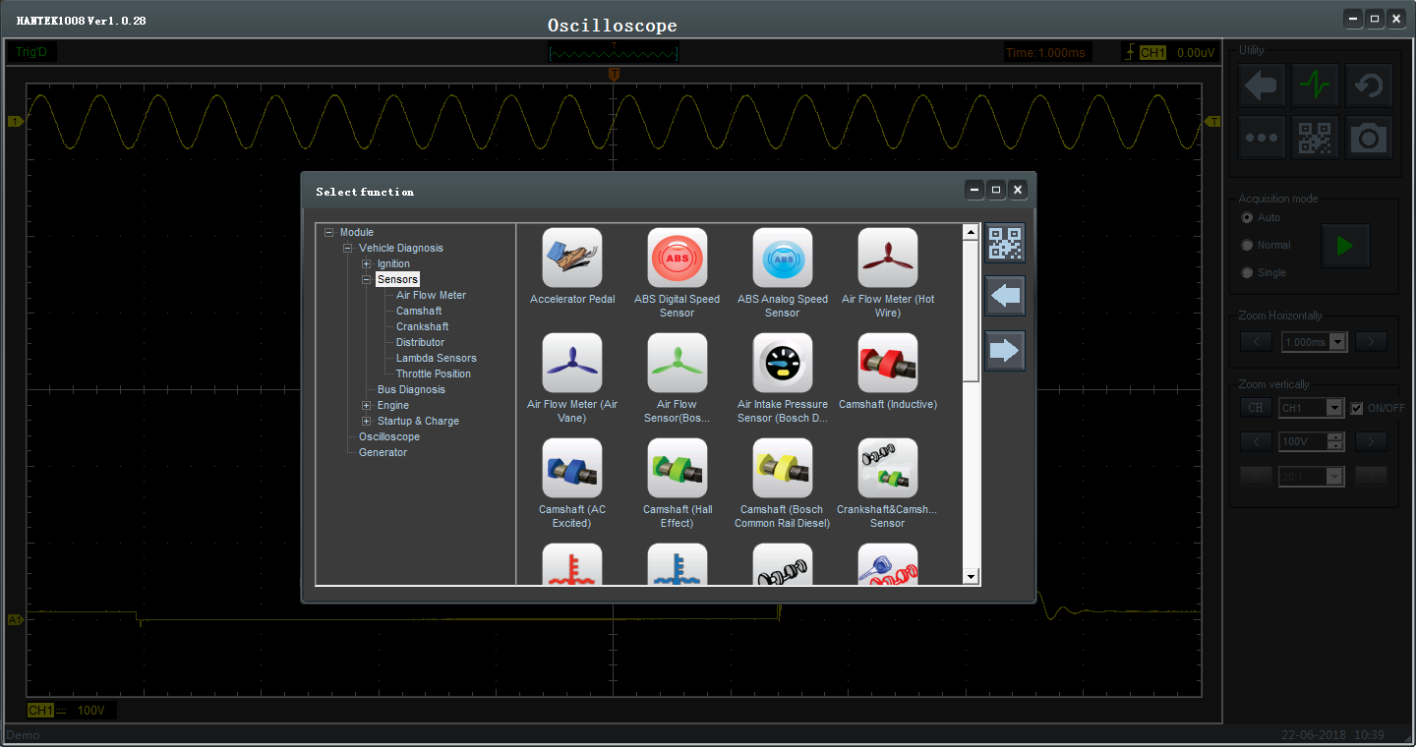Select the ABS Analog Speed Sensor icon

pos(782,259)
